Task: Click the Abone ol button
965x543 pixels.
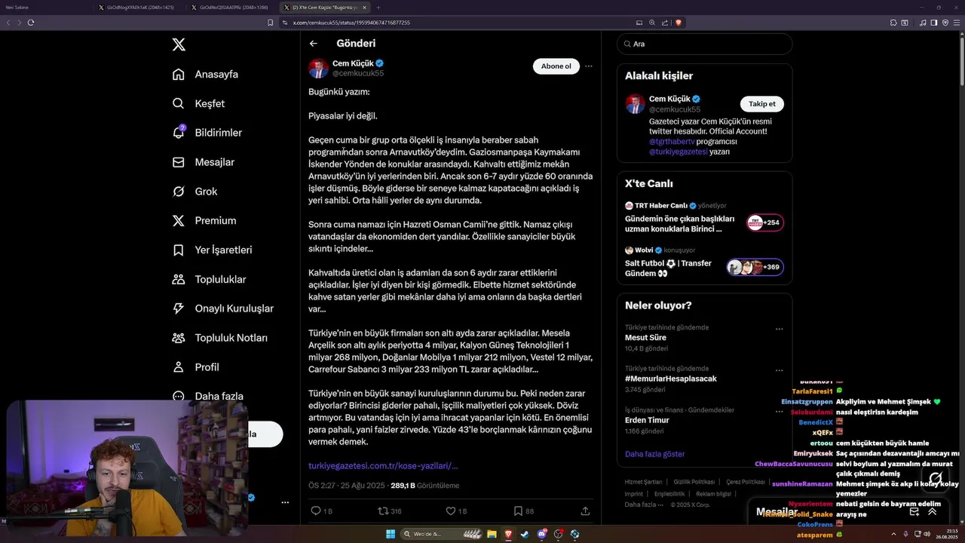Action: tap(556, 66)
